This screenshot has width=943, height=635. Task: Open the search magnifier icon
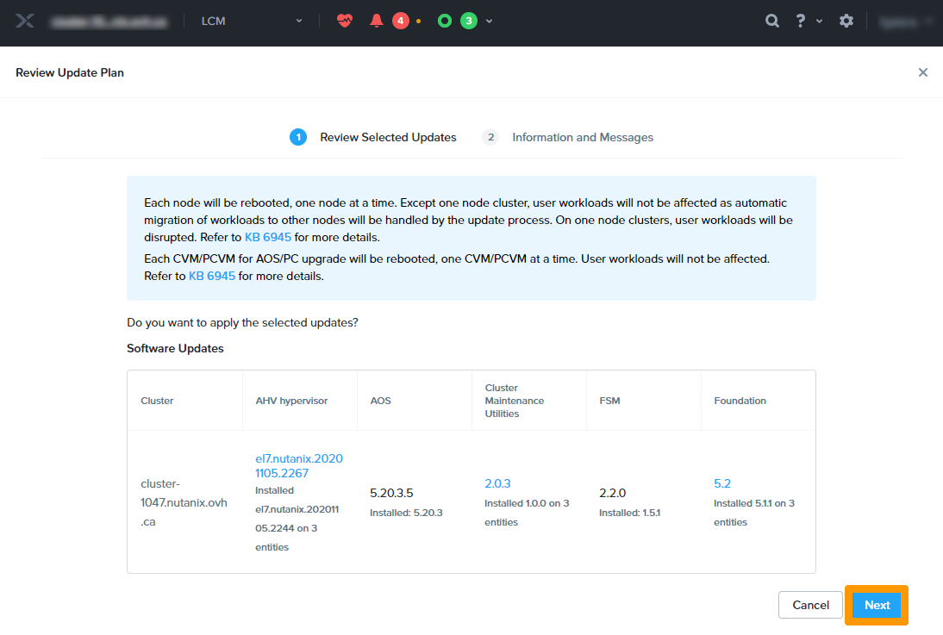pos(772,21)
